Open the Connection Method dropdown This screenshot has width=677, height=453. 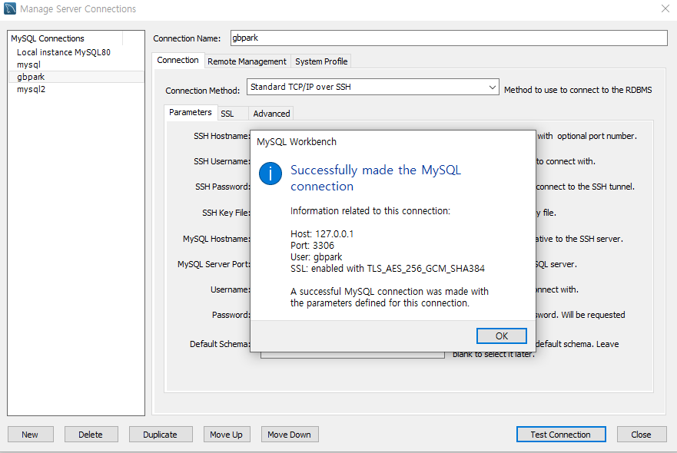(373, 87)
